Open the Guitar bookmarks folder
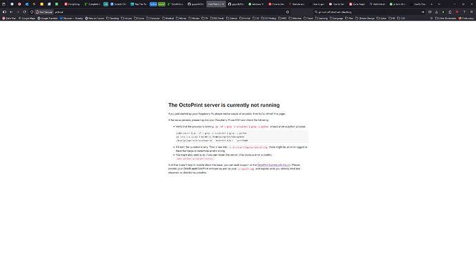Screen dimensions: 476x259 tap(381, 18)
